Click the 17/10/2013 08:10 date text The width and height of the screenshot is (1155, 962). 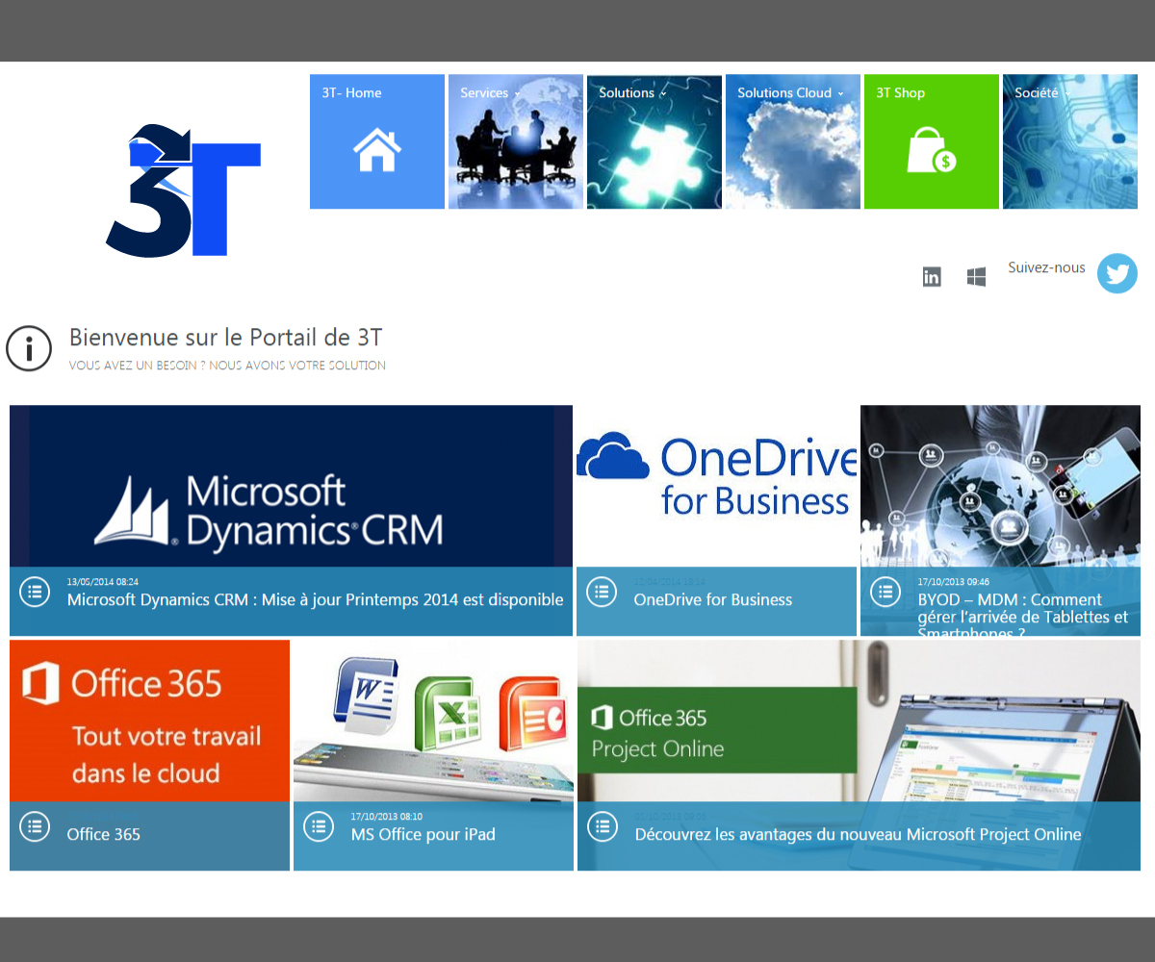click(386, 816)
